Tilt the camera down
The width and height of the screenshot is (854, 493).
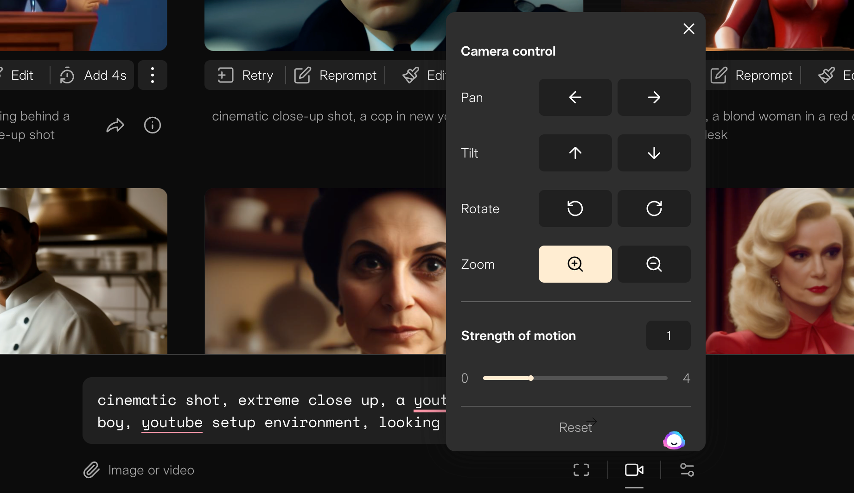pyautogui.click(x=654, y=153)
